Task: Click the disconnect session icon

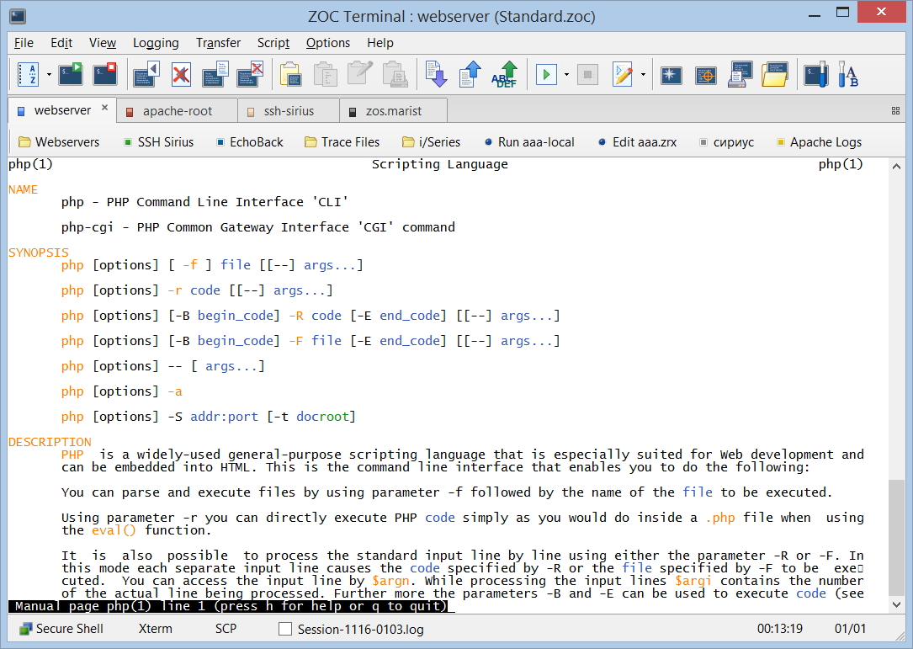Action: (x=104, y=74)
